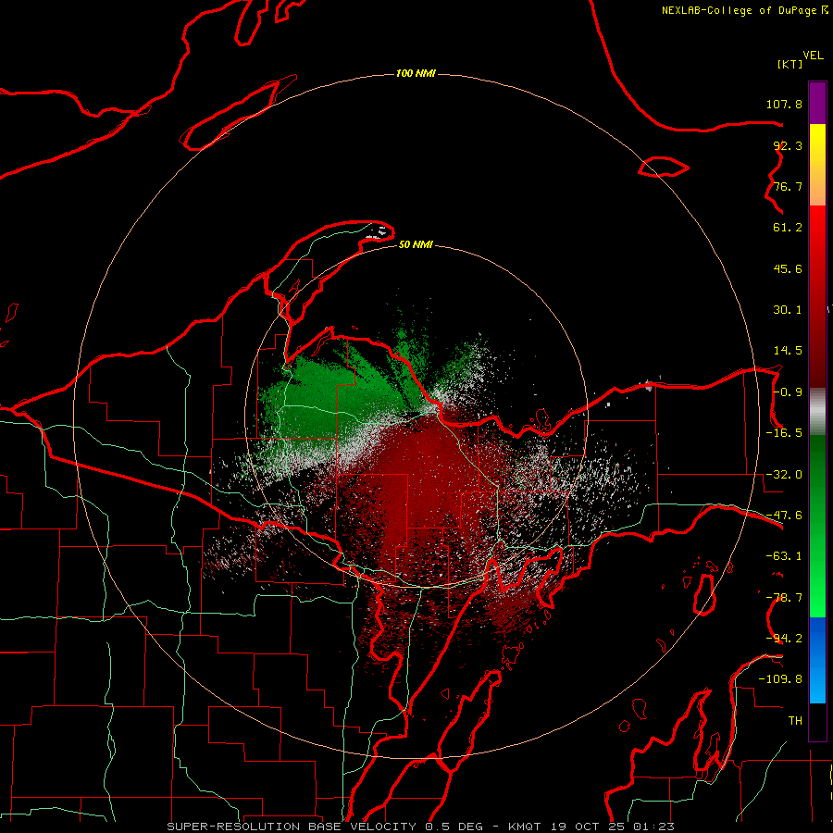Image resolution: width=833 pixels, height=833 pixels.
Task: Click the 92.3 velocity scale value
Action: [x=788, y=145]
